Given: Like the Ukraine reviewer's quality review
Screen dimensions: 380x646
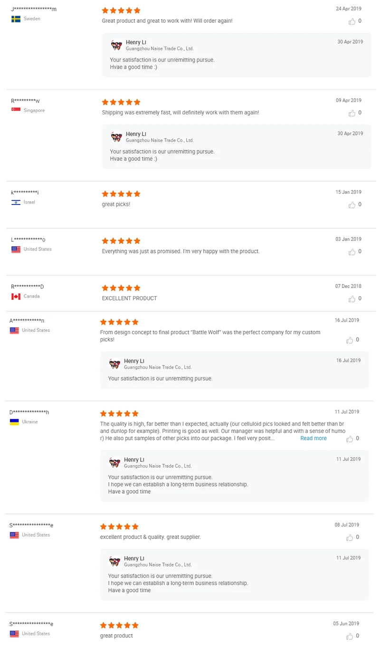Looking at the screenshot, I should pos(350,439).
